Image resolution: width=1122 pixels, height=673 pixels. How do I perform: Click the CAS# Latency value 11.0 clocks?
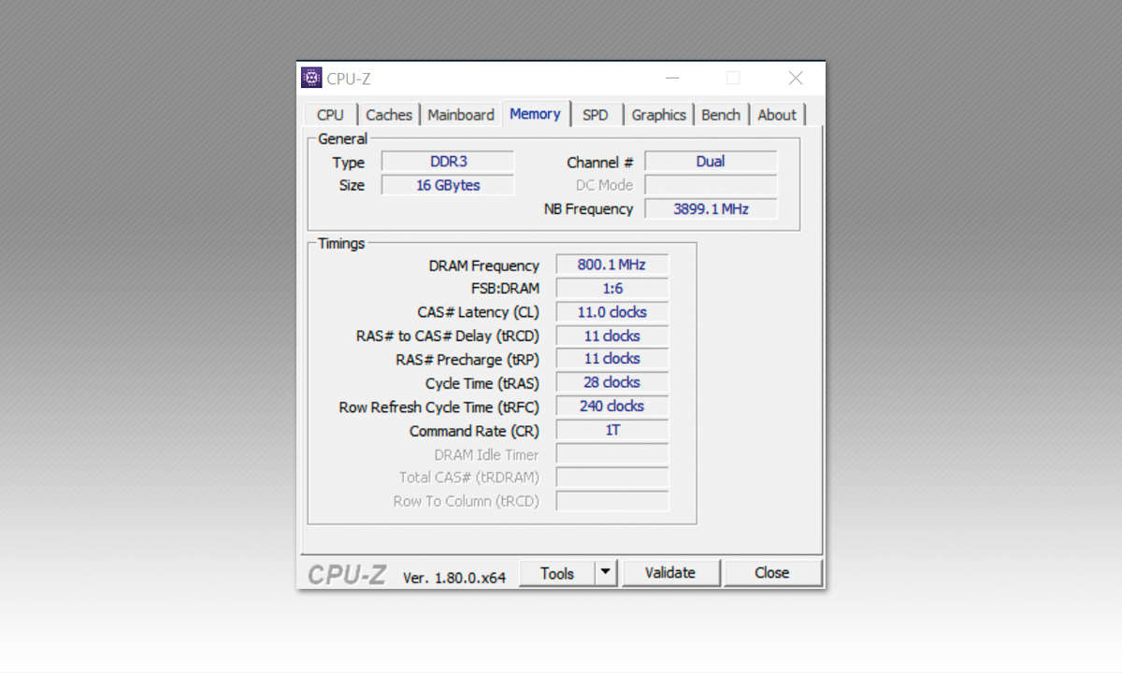tap(612, 312)
